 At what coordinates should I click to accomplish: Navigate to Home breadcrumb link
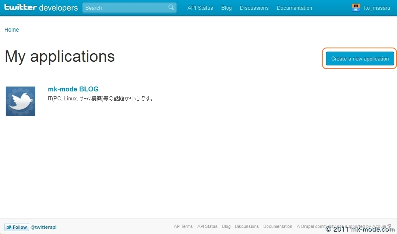click(12, 30)
